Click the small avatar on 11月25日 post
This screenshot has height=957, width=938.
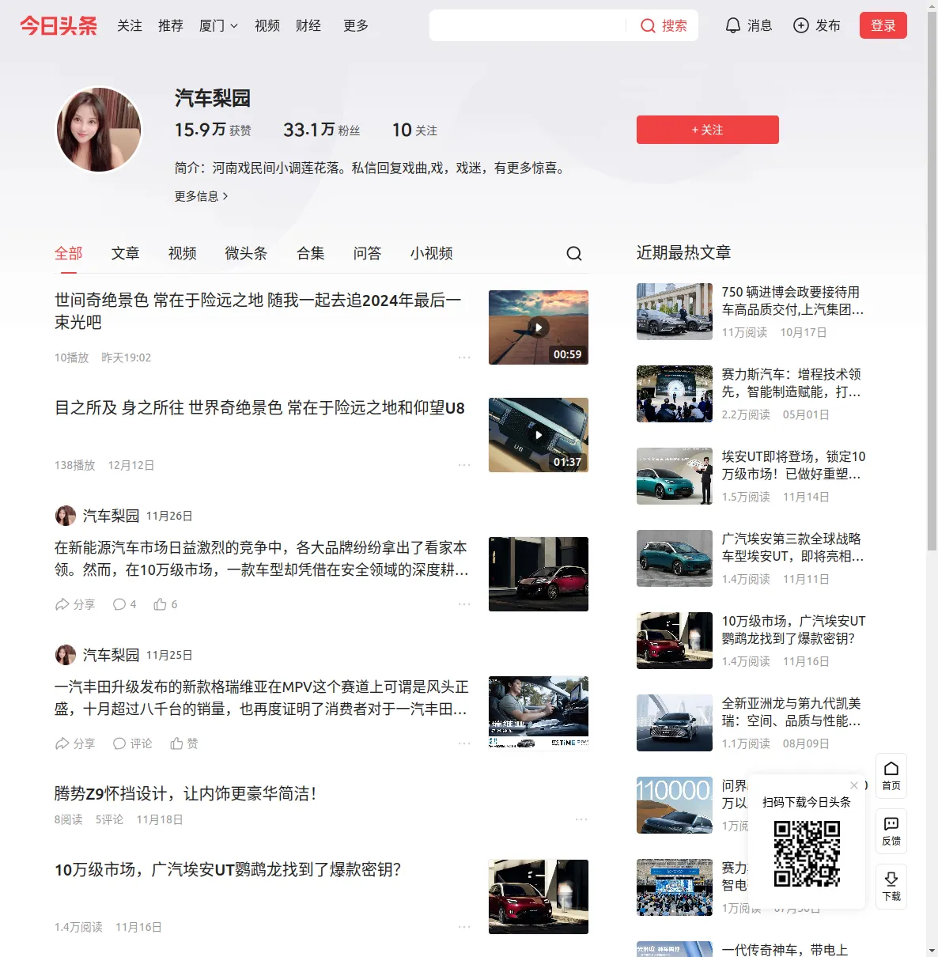click(x=65, y=655)
